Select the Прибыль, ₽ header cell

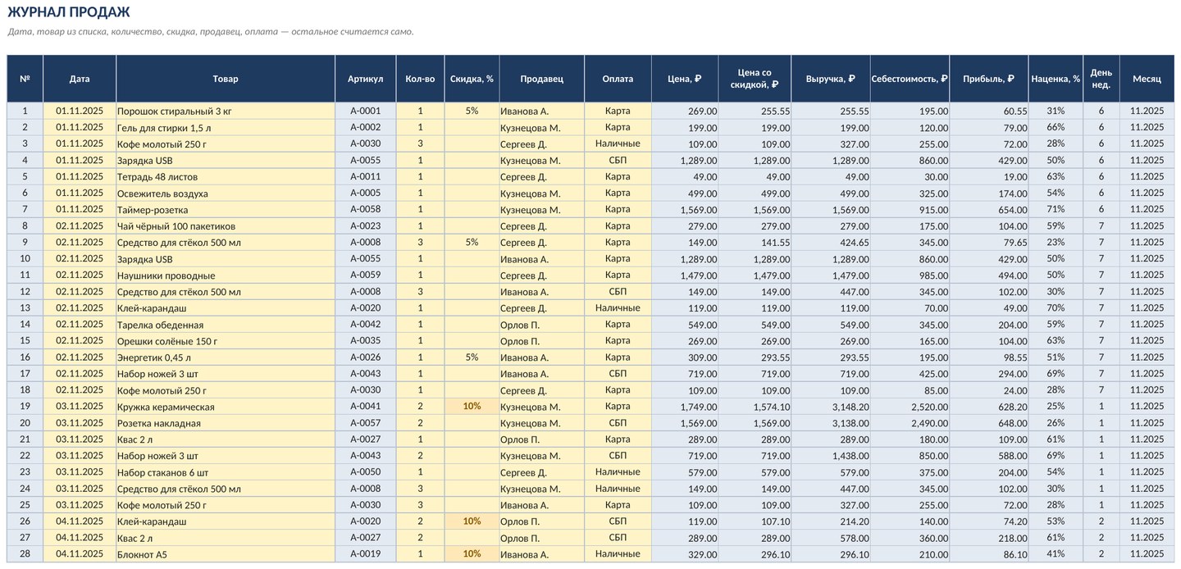pos(989,79)
